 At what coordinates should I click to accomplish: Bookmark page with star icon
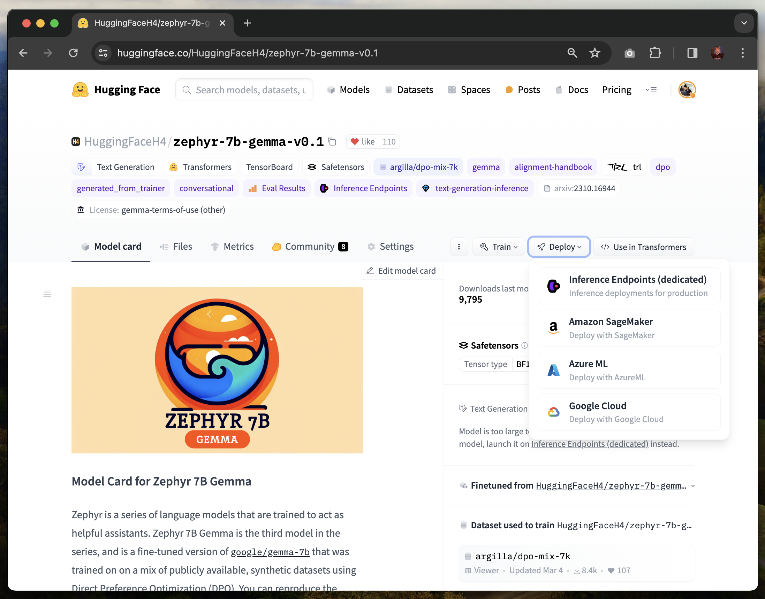coord(595,53)
